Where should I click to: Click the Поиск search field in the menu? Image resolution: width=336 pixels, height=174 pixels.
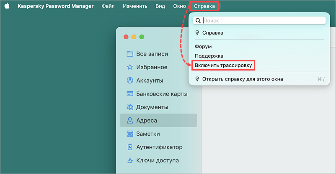tap(259, 20)
